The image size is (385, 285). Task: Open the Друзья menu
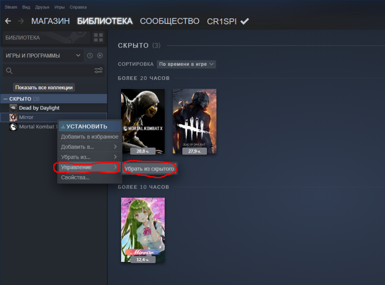coord(42,7)
